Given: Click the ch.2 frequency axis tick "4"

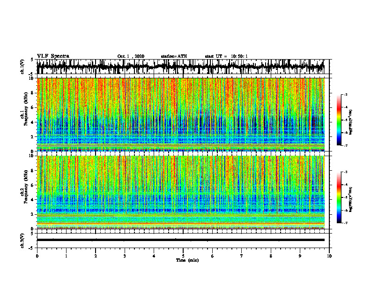Looking at the screenshot, I should (33, 200).
